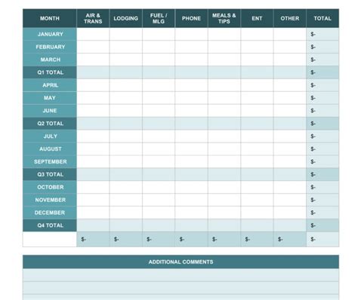
Task: Click the September LODGING cell
Action: coord(126,162)
